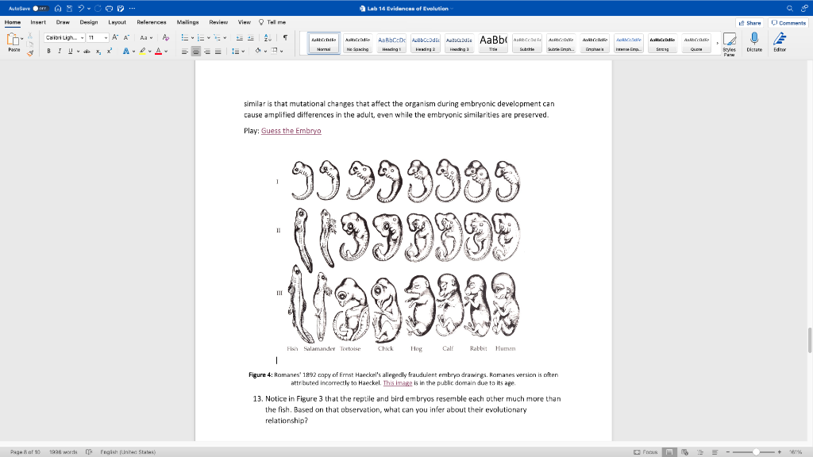
Task: Toggle Subscript formatting
Action: [98, 52]
